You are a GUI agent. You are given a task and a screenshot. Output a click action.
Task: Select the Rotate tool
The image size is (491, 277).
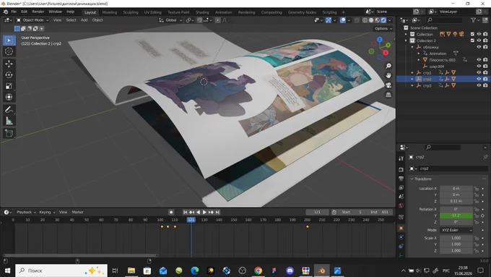coord(9,75)
